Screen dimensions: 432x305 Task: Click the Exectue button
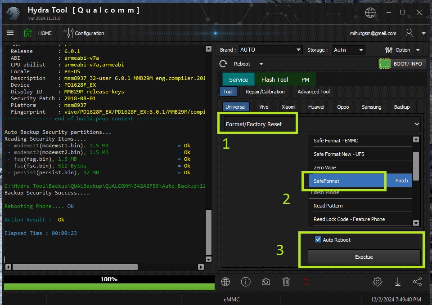tap(364, 257)
